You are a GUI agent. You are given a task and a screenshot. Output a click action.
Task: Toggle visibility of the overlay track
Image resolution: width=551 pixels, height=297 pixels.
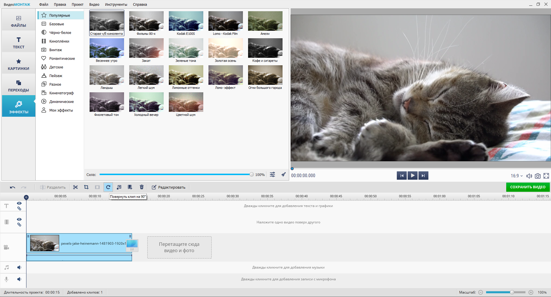pos(19,219)
